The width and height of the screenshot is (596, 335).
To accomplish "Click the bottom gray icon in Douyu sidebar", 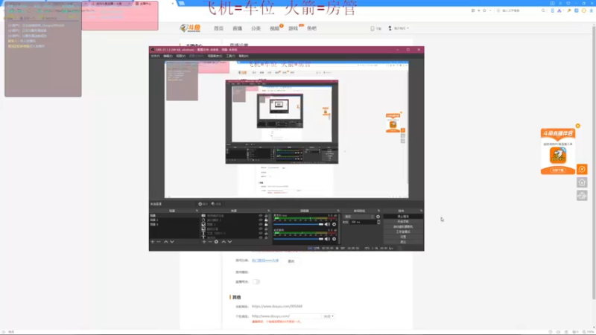I will click(582, 196).
